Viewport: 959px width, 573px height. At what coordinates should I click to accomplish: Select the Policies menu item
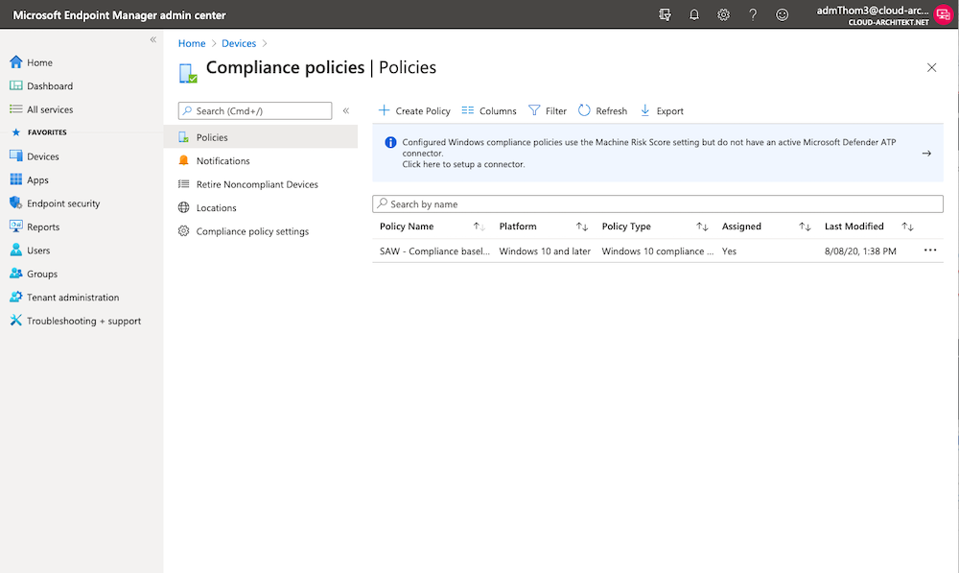point(261,137)
